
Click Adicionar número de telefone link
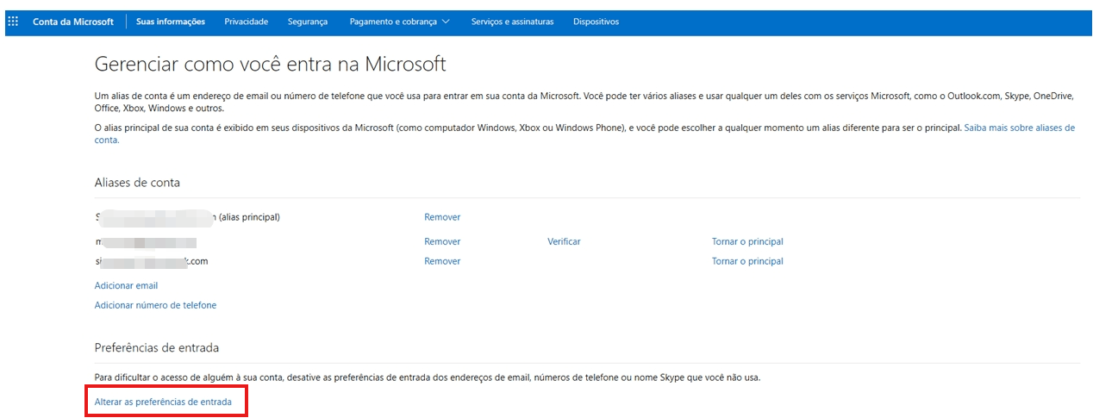155,305
